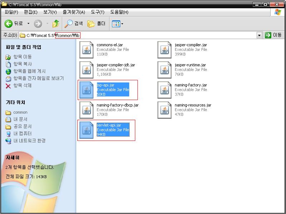The height and width of the screenshot is (214, 286).
Task: Open 내 네트워크 환경 network places link
Action: tap(29, 141)
